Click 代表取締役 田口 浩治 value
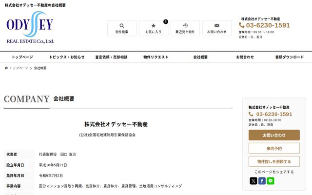Viewport: 312px width, 195px height. tap(58, 154)
